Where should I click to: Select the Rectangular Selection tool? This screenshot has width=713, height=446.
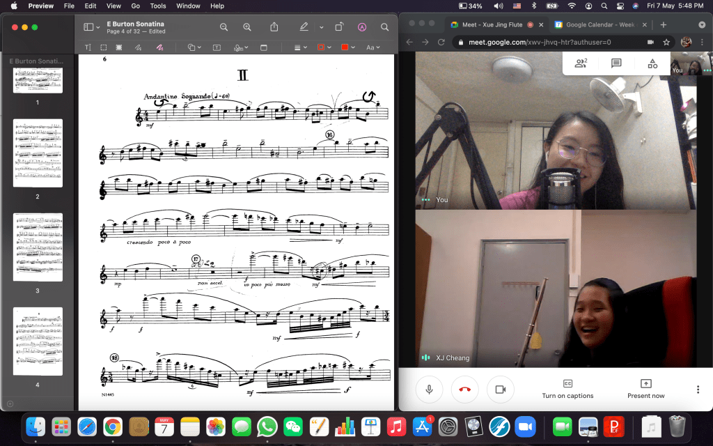103,47
